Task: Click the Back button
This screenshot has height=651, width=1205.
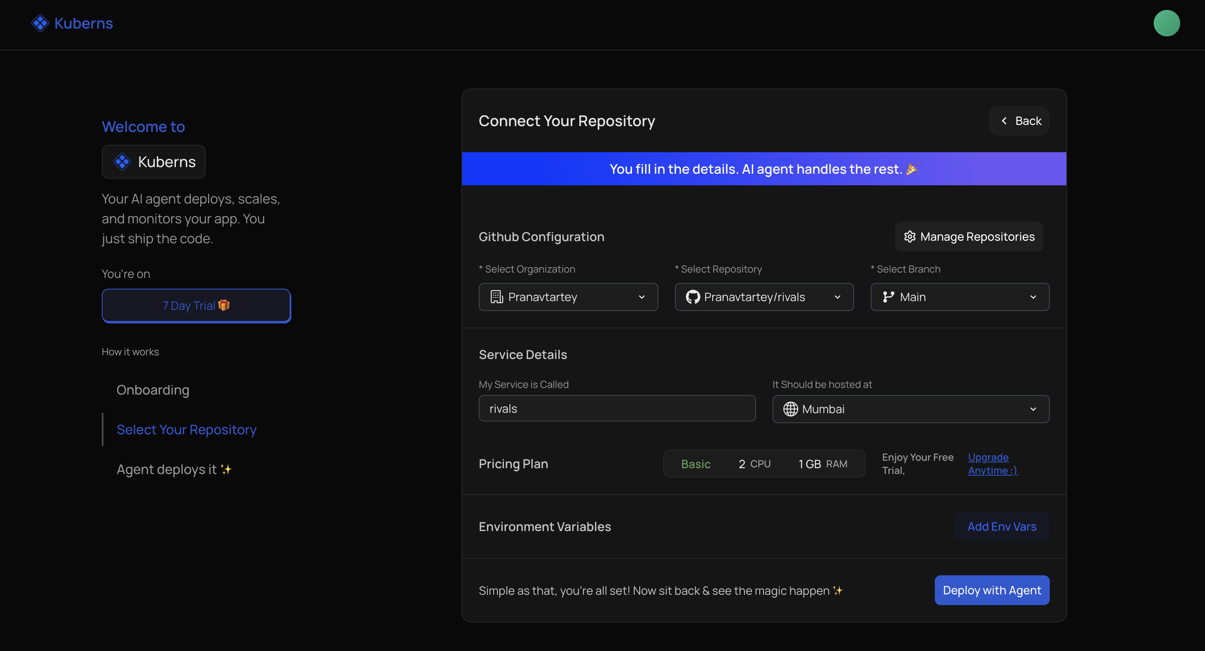Action: pyautogui.click(x=1019, y=121)
